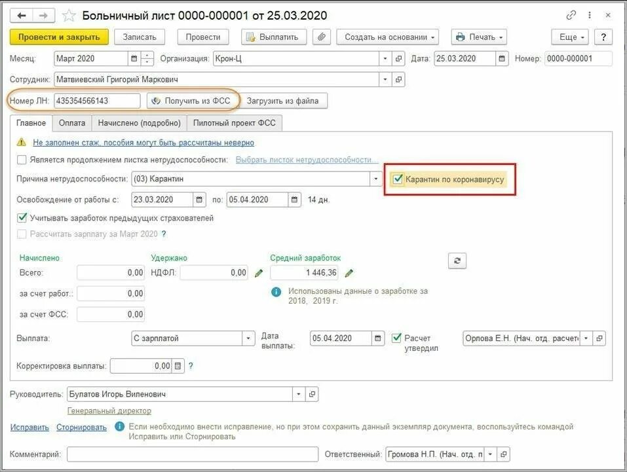This screenshot has height=472, width=627.
Task: Edit НДФЛ with green pencil icon
Action: [259, 274]
